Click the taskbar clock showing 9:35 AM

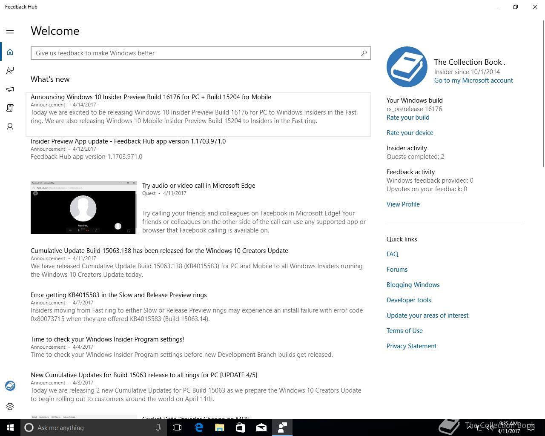(x=509, y=427)
